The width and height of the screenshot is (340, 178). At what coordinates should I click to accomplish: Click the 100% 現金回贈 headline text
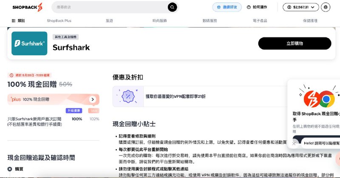pyautogui.click(x=32, y=84)
